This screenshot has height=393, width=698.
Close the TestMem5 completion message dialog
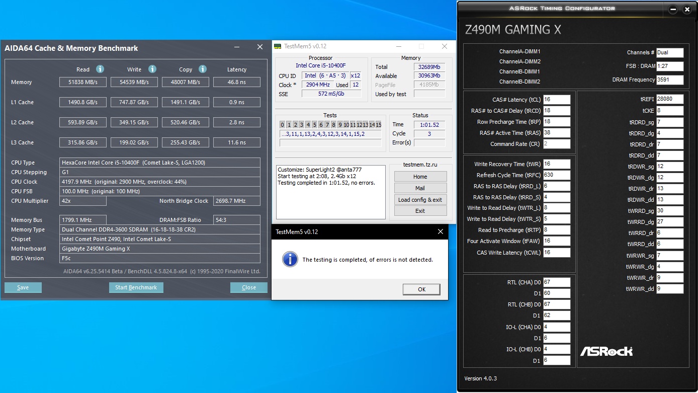(441, 231)
